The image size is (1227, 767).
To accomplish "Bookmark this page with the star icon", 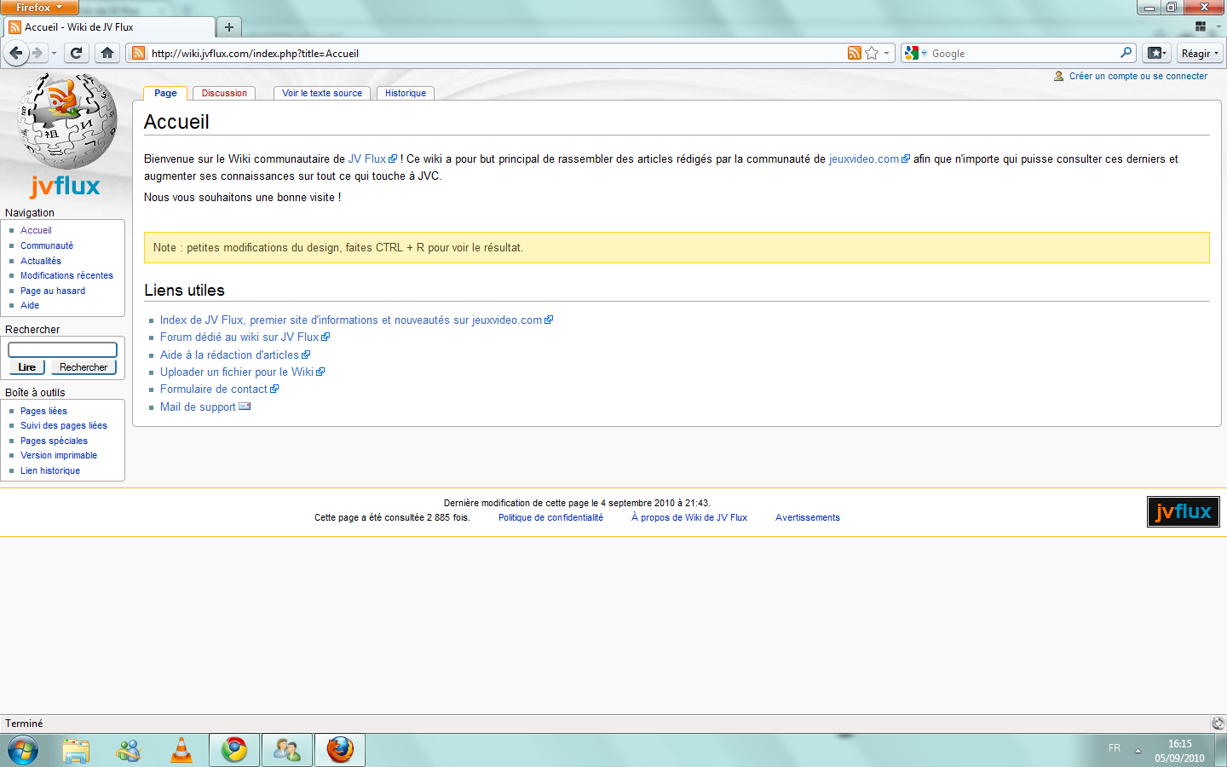I will pyautogui.click(x=872, y=53).
